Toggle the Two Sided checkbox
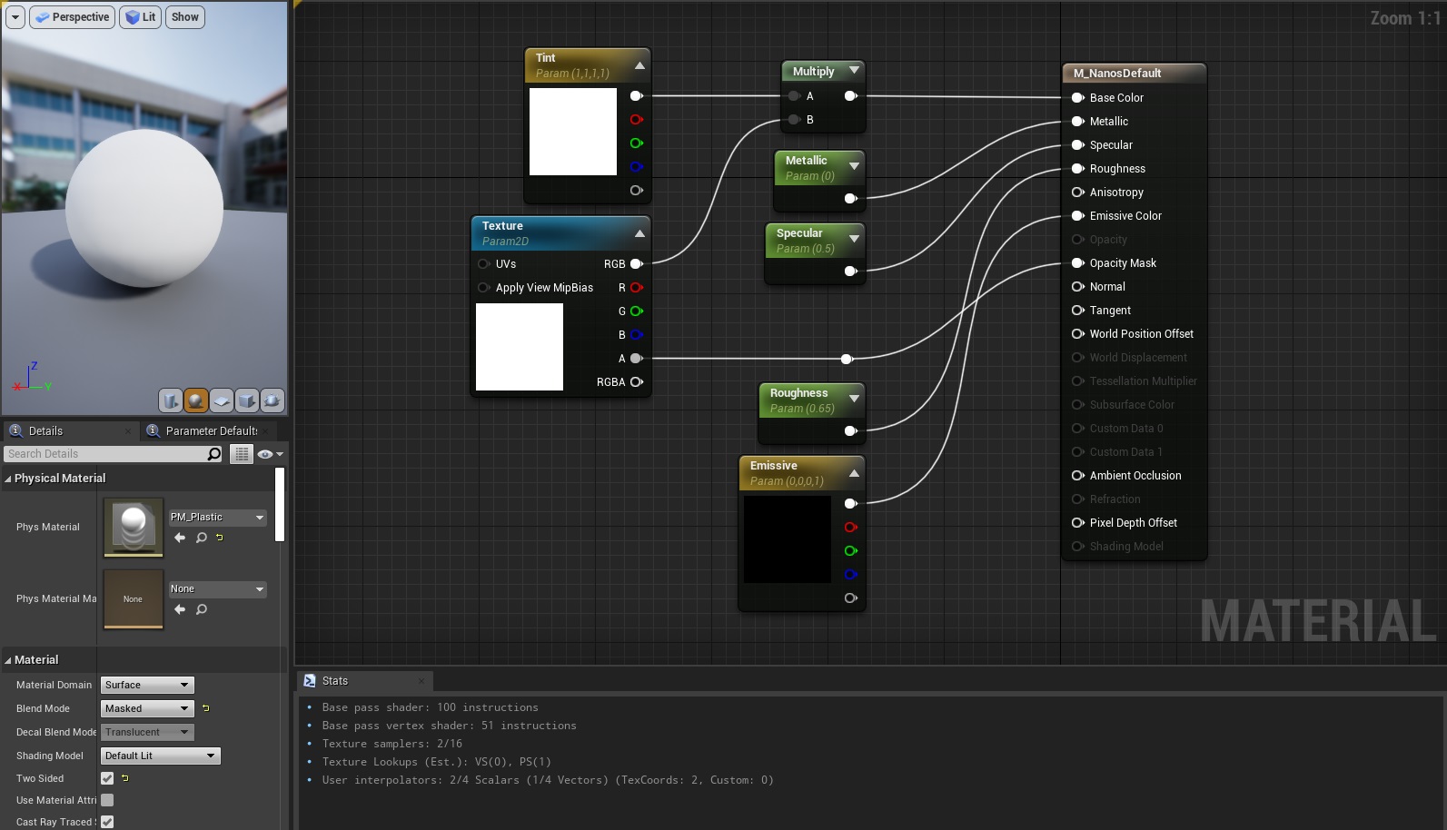Viewport: 1447px width, 830px height. click(x=107, y=778)
